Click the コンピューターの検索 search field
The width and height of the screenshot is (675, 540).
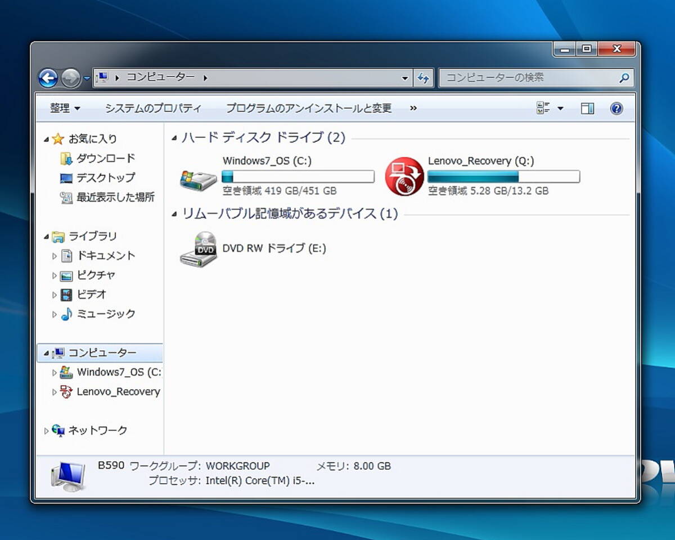click(536, 78)
